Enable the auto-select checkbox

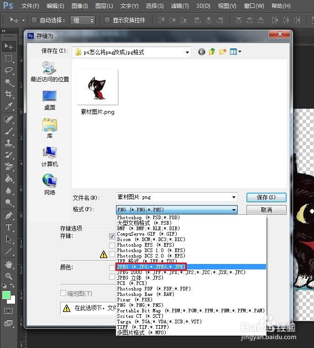click(34, 20)
